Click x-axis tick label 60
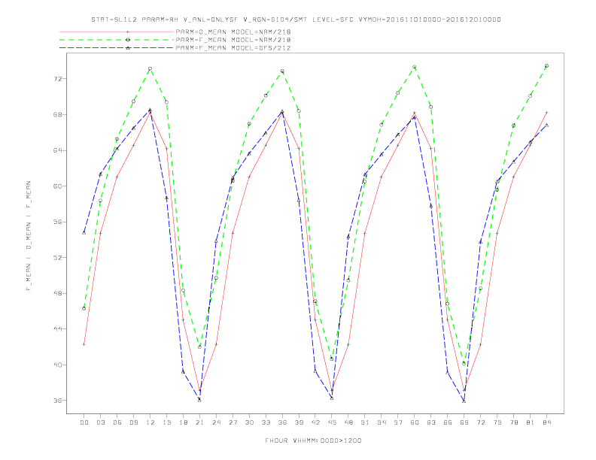Screen dimensions: 596x460 pos(415,422)
